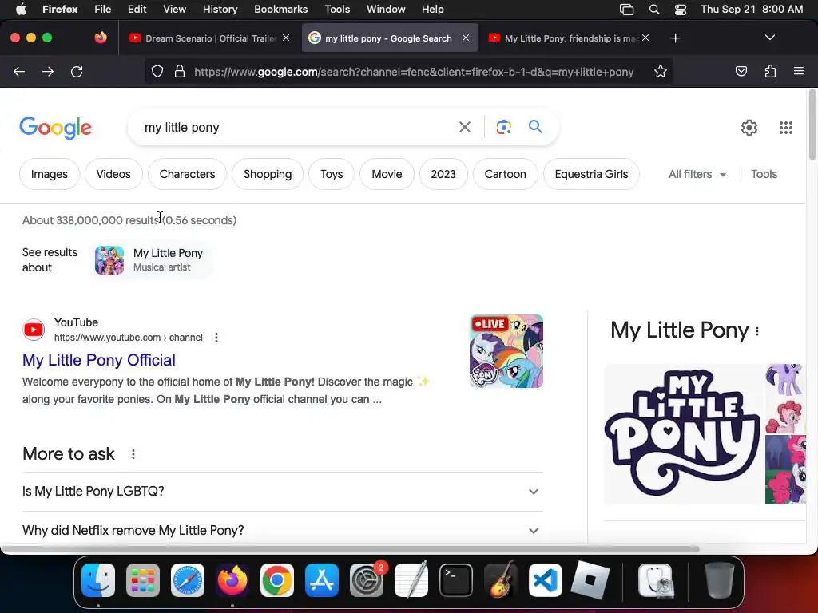Screen dimensions: 818x613
Task: Open Spotlight search in the menu bar
Action: (653, 10)
